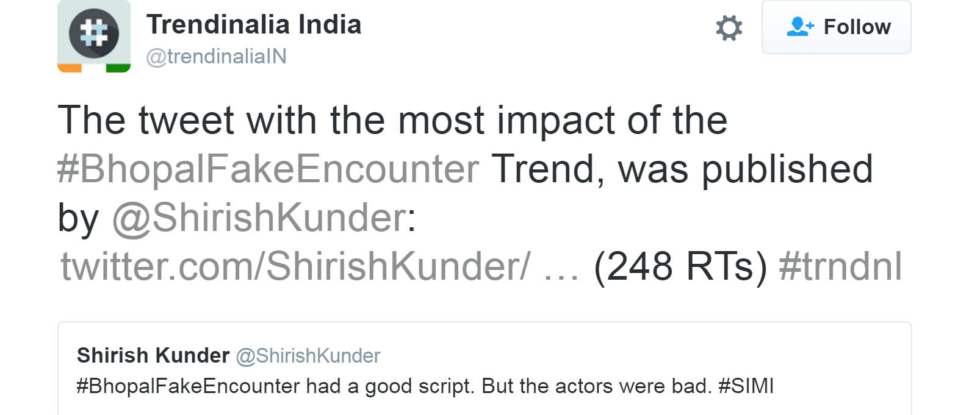
Task: Open #BhopalFakeEncounter hashtag in main tweet
Action: [268, 169]
